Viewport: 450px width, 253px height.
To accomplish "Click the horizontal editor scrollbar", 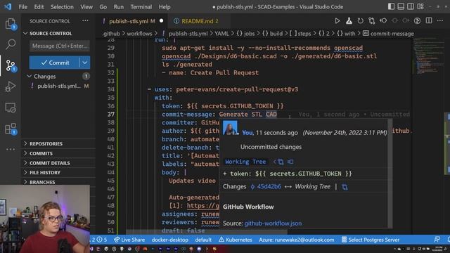I will tap(207, 232).
